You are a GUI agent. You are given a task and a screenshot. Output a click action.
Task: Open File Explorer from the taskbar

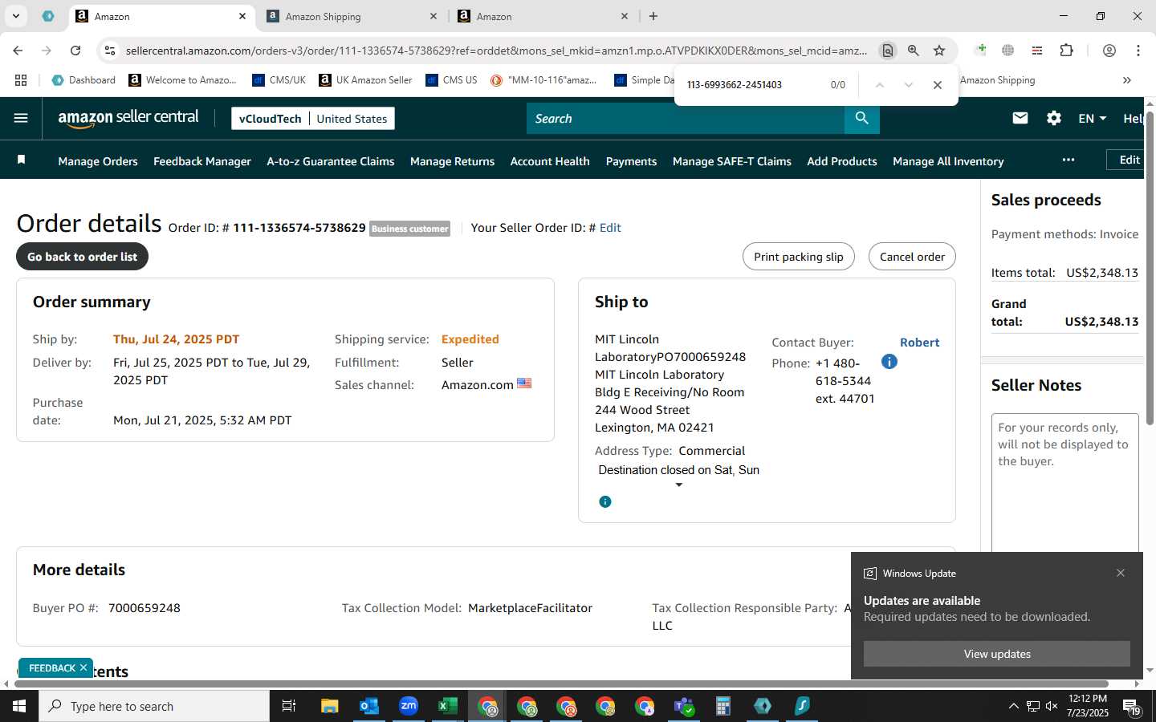pos(330,706)
